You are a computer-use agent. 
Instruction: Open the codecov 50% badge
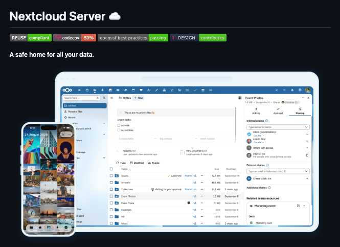[x=75, y=38]
